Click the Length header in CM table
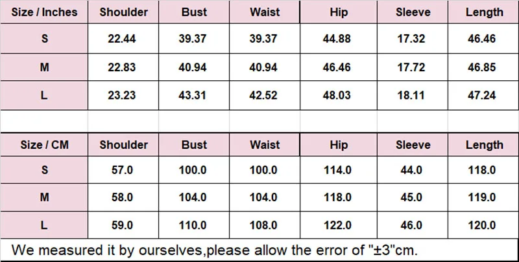The image size is (519, 262). tap(484, 145)
